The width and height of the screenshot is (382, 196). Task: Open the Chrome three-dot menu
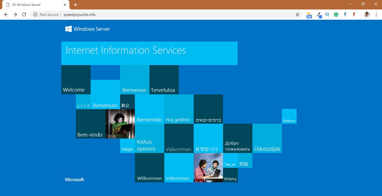coord(376,15)
